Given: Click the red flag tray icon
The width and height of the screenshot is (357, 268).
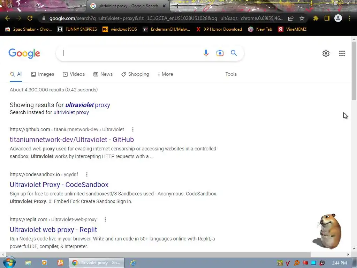Looking at the screenshot, I should click(305, 263).
